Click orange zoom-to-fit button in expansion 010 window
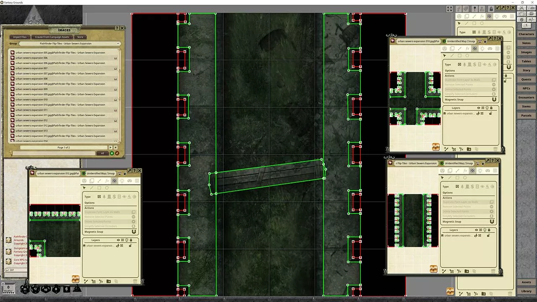 437,147
